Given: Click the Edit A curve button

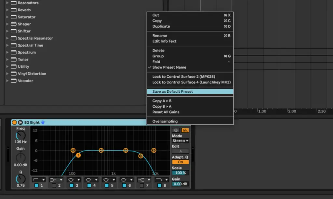Looking at the screenshot, I should tap(180, 151).
